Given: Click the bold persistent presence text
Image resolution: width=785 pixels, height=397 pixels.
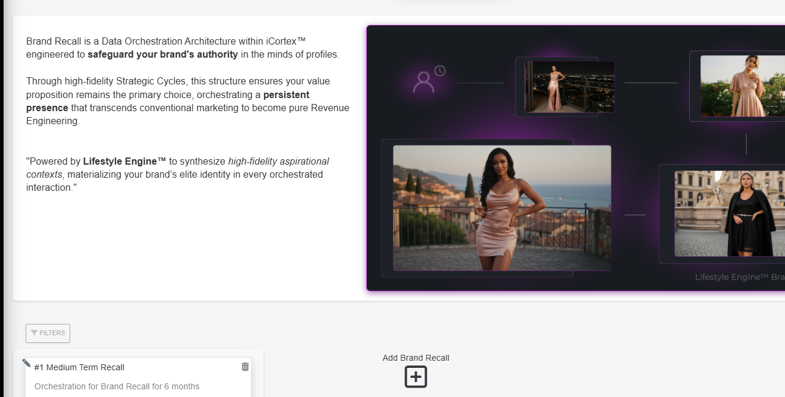Looking at the screenshot, I should point(168,101).
